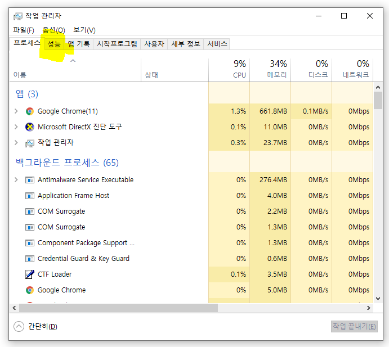
Task: Open the 옵션(O) menu
Action: [x=53, y=30]
